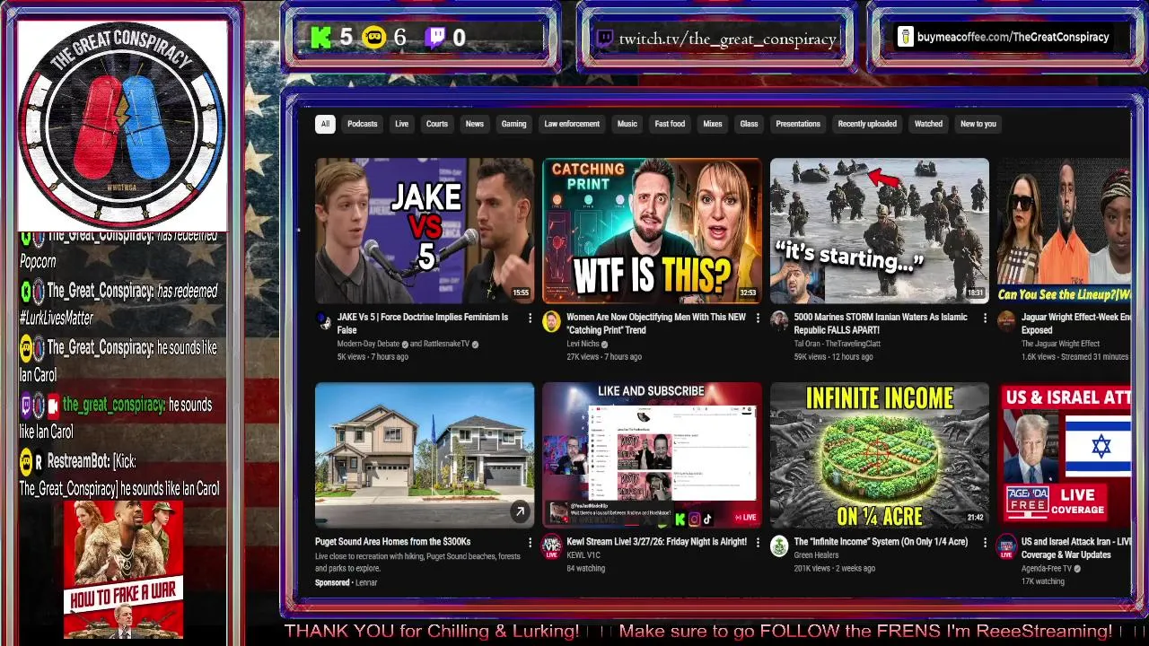Viewport: 1149px width, 646px height.
Task: Open more options for Women Objectifying Men video
Action: pyautogui.click(x=758, y=318)
